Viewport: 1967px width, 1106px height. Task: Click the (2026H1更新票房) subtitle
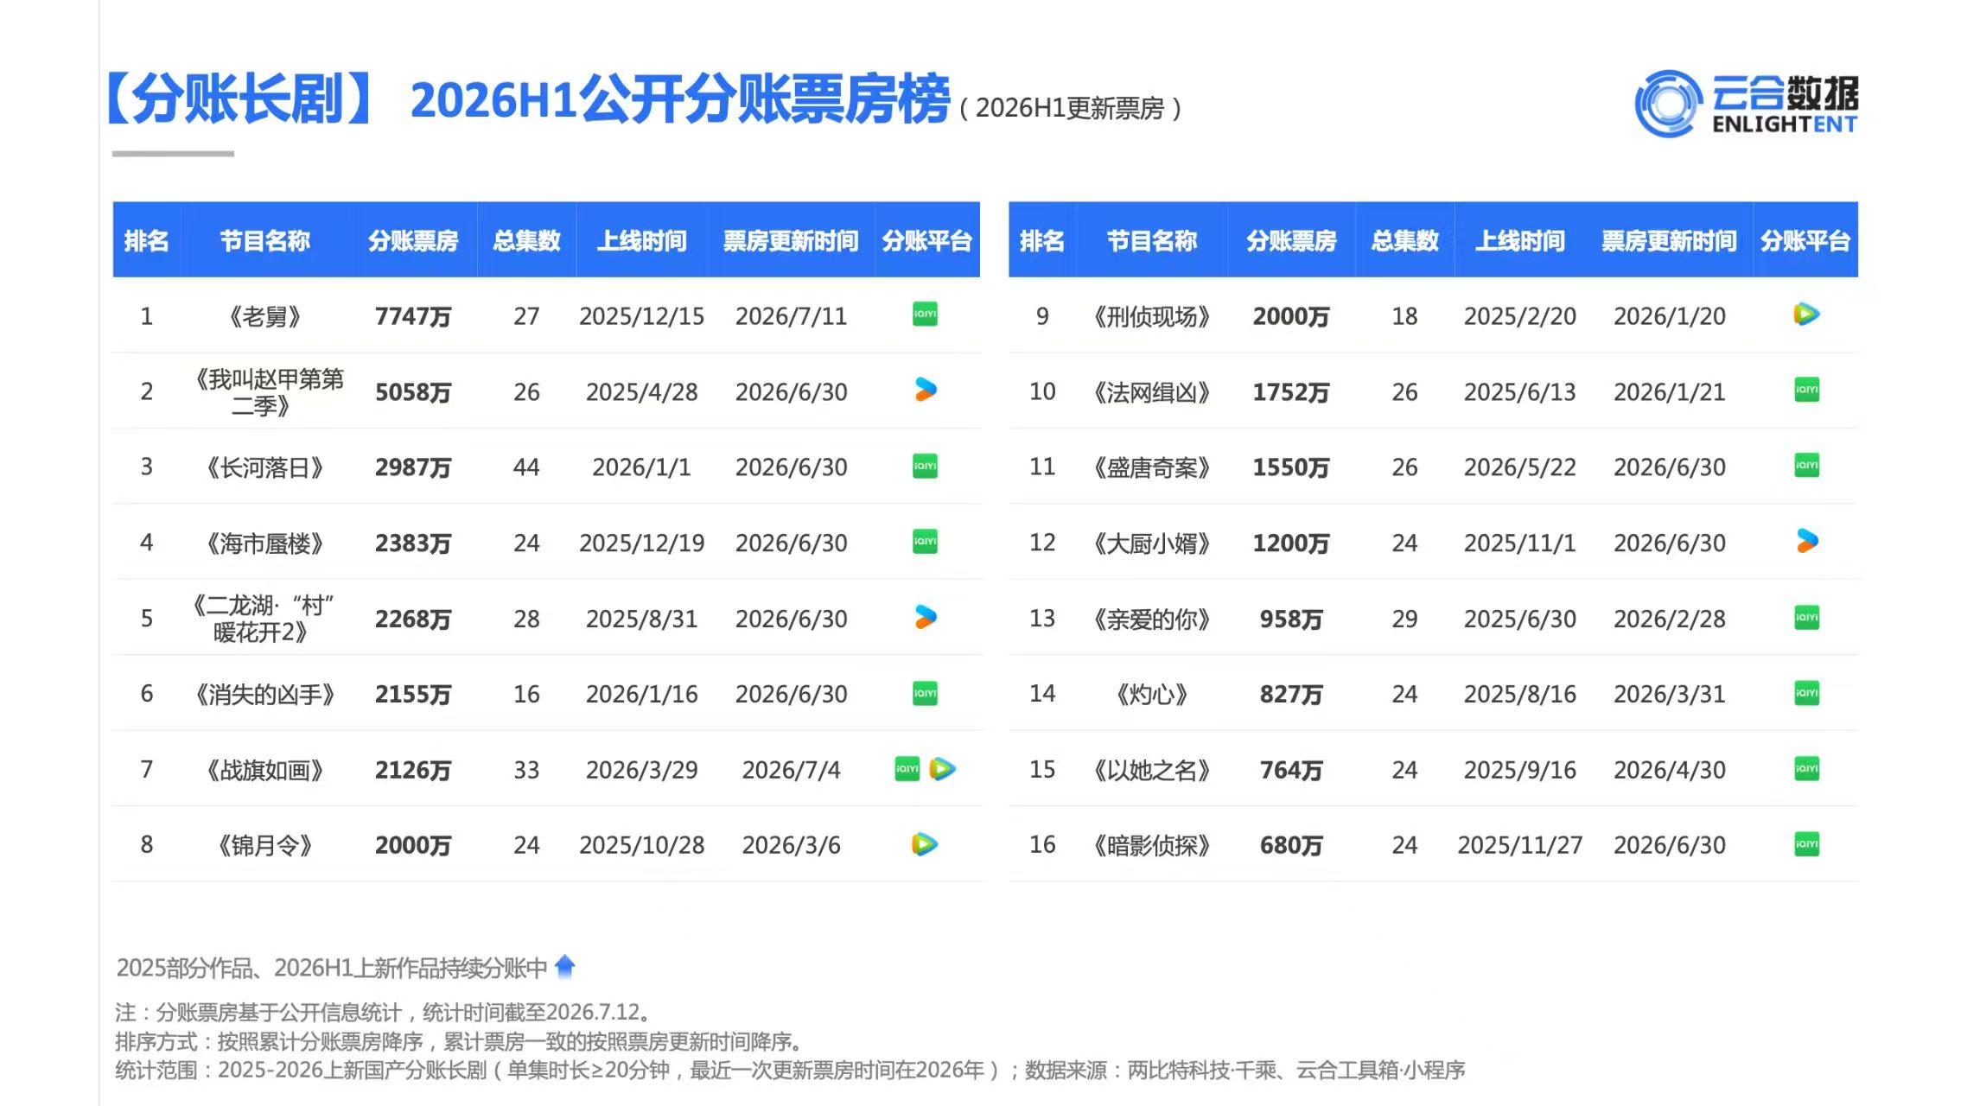[1070, 108]
